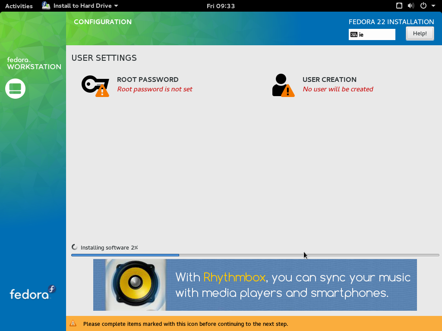Open the Activities overview

pos(19,6)
